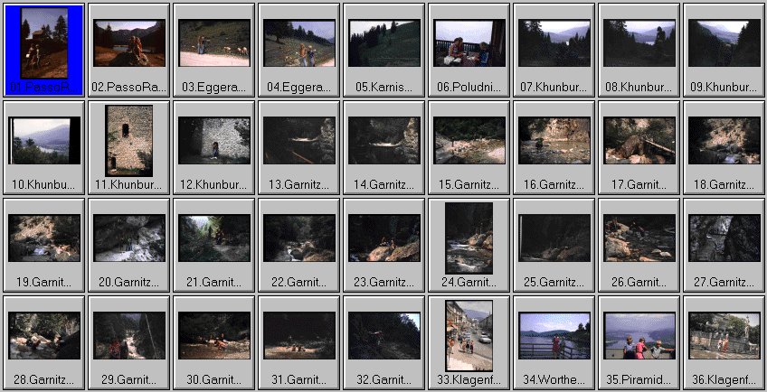Screen dimensions: 767x392
Task: Select thumbnail 07.Khunbur...
Action: click(x=554, y=44)
